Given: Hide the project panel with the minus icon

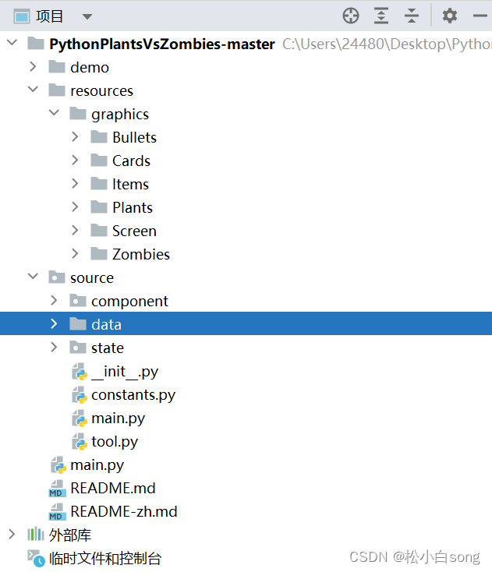Looking at the screenshot, I should click(480, 16).
